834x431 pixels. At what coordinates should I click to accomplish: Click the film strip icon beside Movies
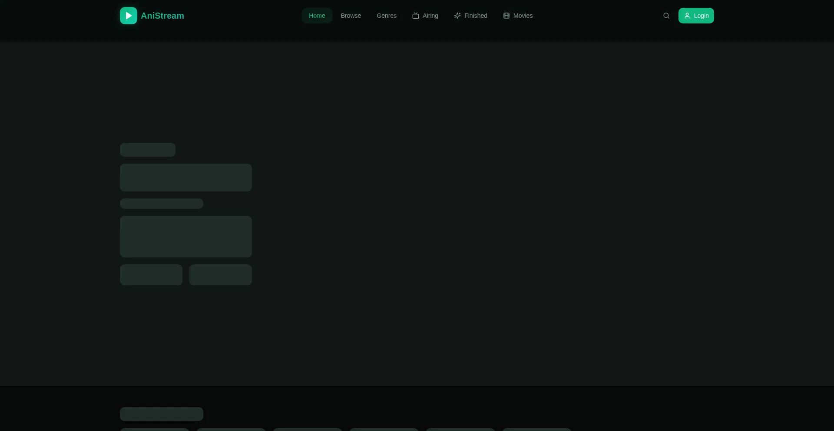coord(506,16)
